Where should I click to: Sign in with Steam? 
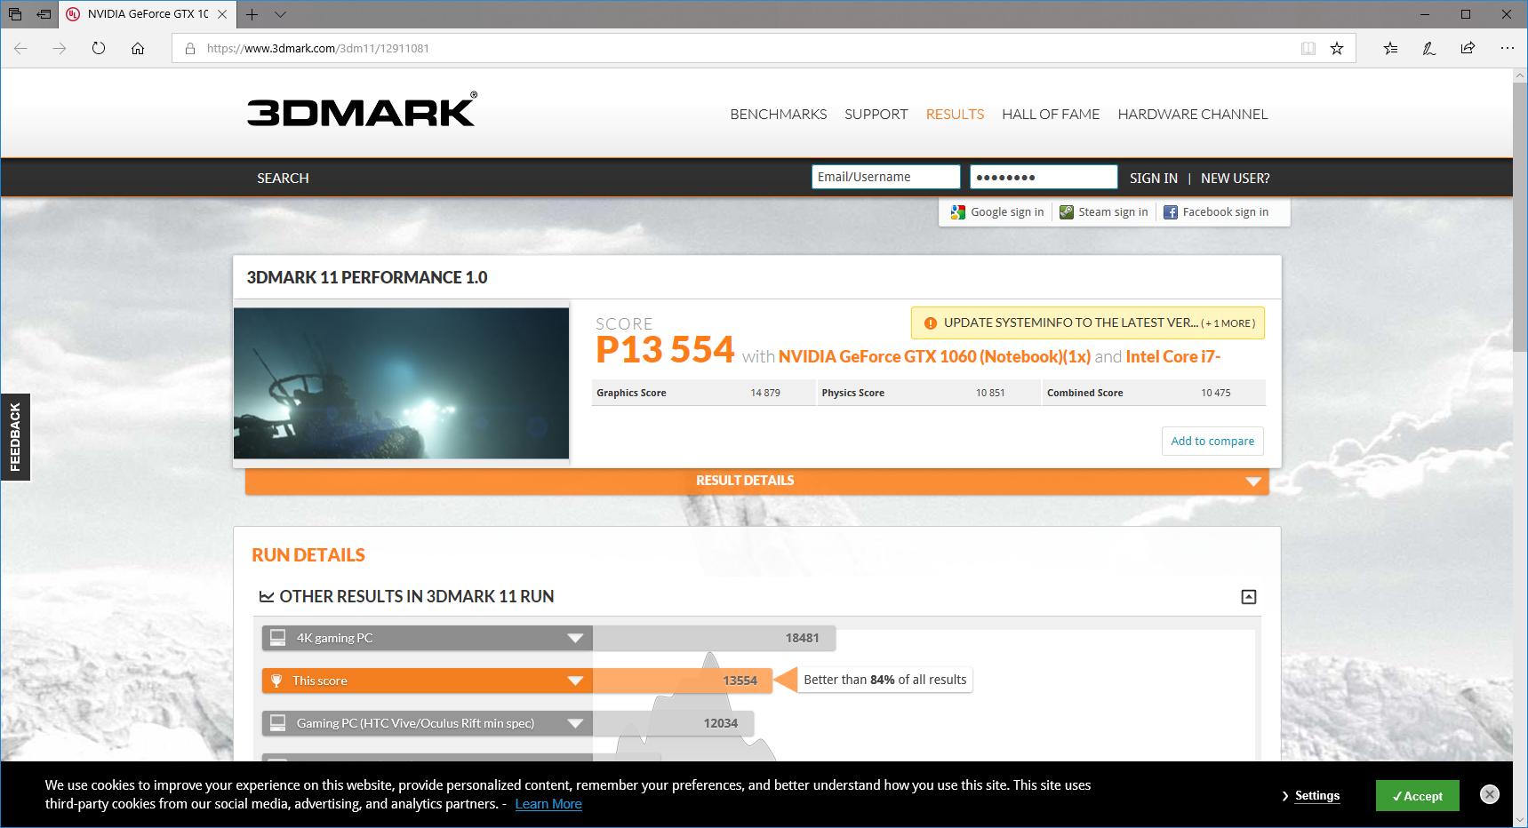(x=1104, y=212)
